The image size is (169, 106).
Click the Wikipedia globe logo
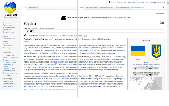[x=10, y=8]
